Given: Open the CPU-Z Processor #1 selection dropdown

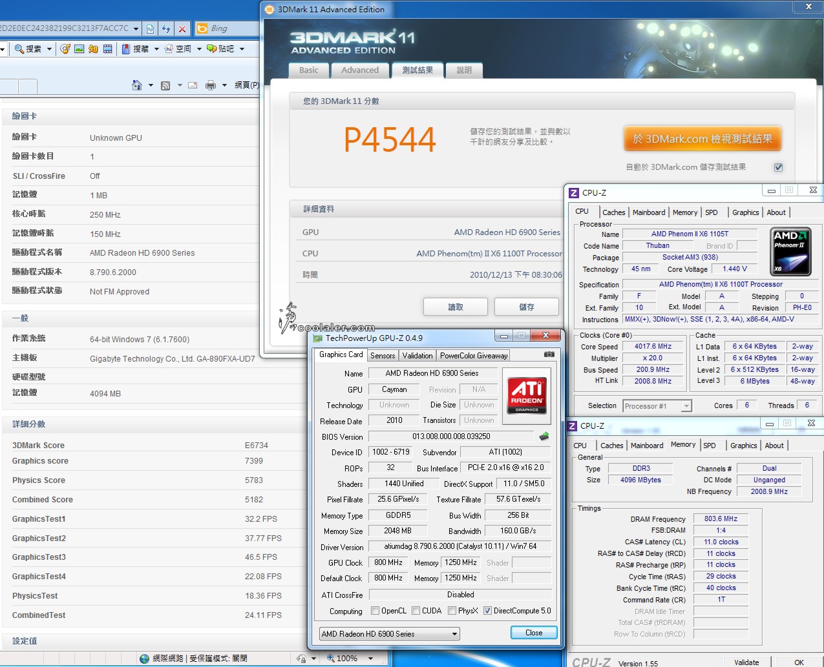Looking at the screenshot, I should click(x=686, y=406).
